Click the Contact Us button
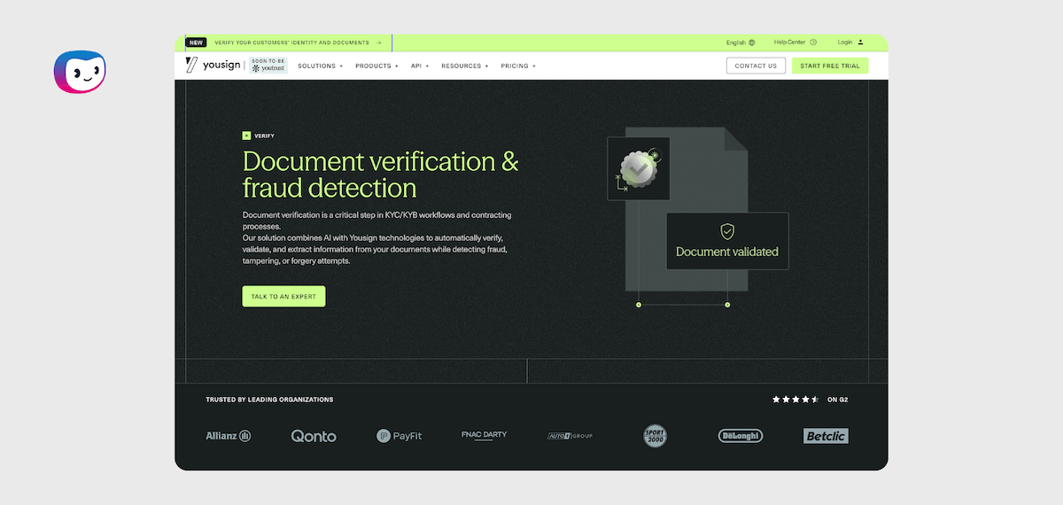The image size is (1063, 505). (x=756, y=66)
